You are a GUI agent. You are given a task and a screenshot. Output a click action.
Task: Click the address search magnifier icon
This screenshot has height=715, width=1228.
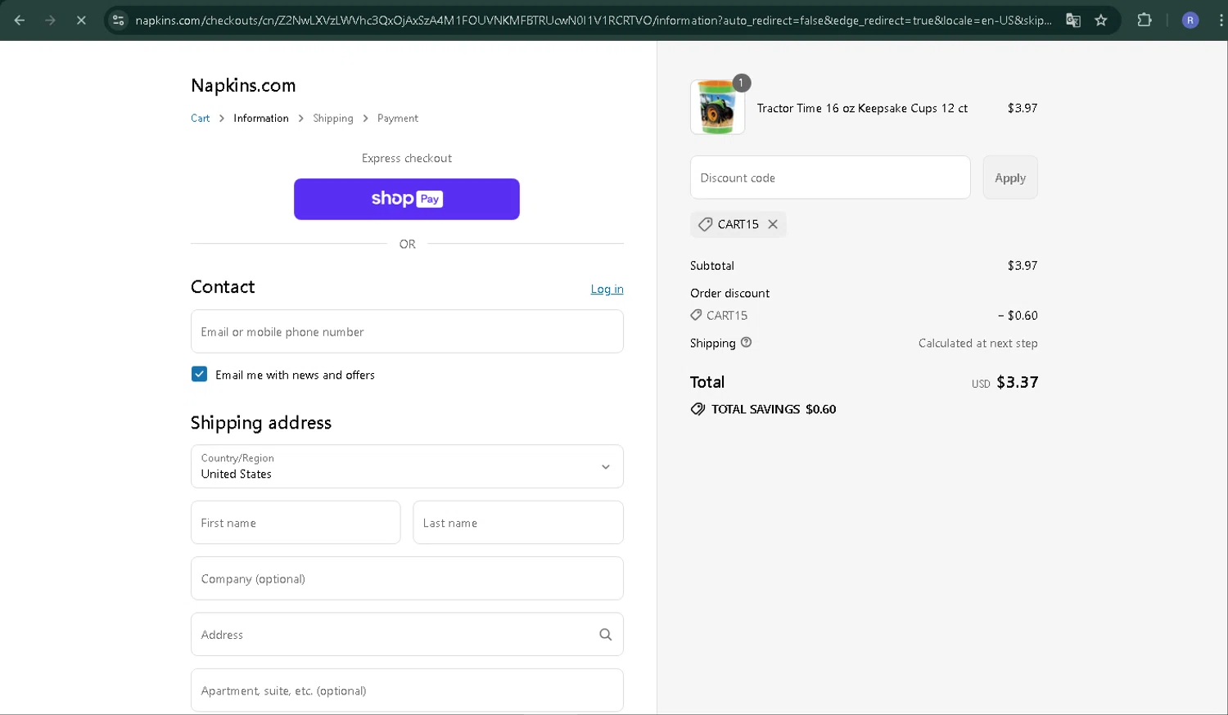(606, 635)
